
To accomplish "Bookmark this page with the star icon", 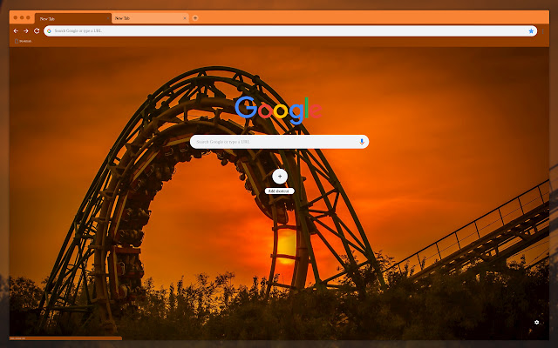I will click(531, 31).
